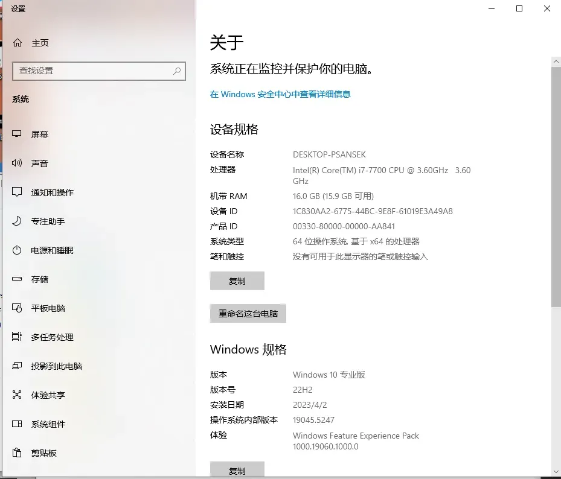The height and width of the screenshot is (479, 561).
Task: Click the Shared experiences icon
Action: coord(17,395)
